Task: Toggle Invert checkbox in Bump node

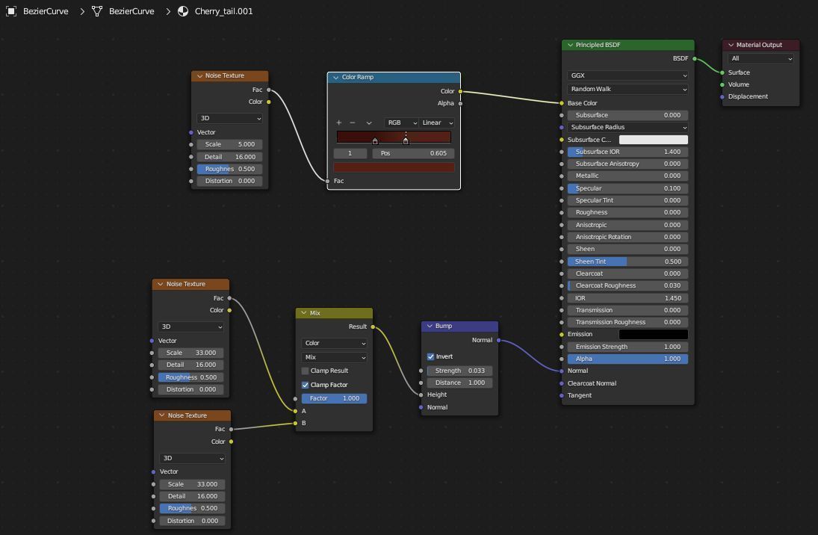Action: pyautogui.click(x=430, y=356)
